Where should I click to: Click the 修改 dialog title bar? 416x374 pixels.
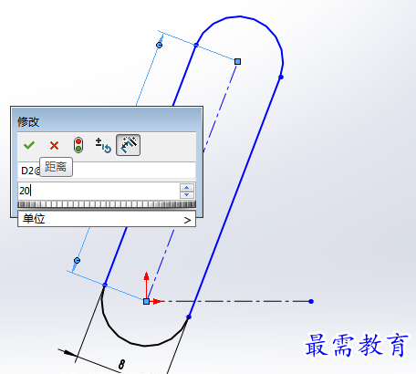click(x=107, y=121)
